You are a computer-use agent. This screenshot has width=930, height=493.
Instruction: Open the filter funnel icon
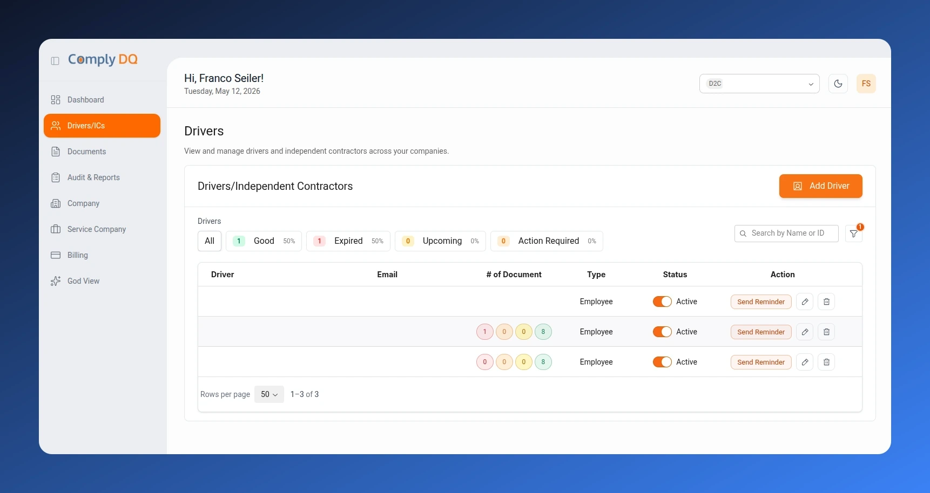[x=854, y=234]
